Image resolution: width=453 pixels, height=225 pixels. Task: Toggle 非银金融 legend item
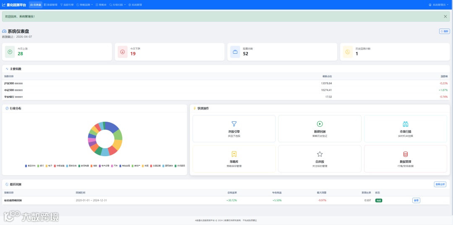59,166
